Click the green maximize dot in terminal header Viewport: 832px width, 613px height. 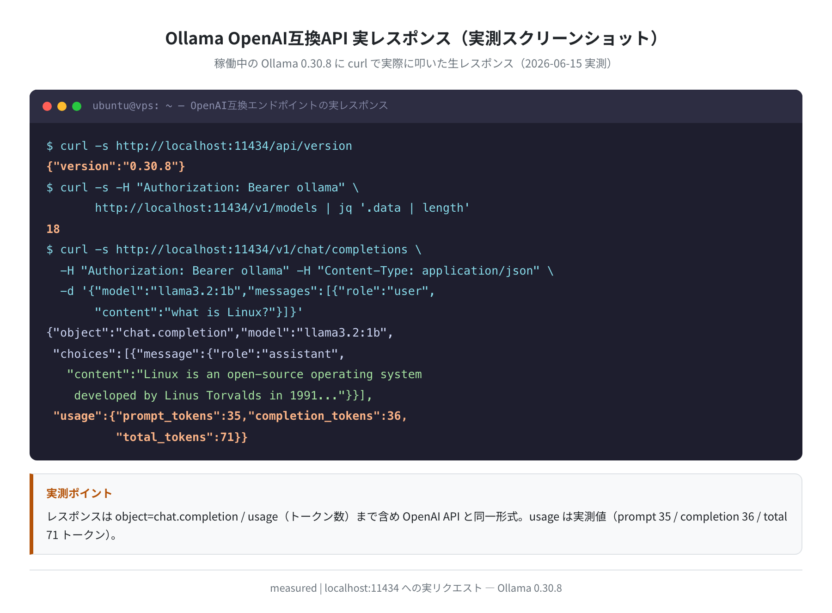77,106
